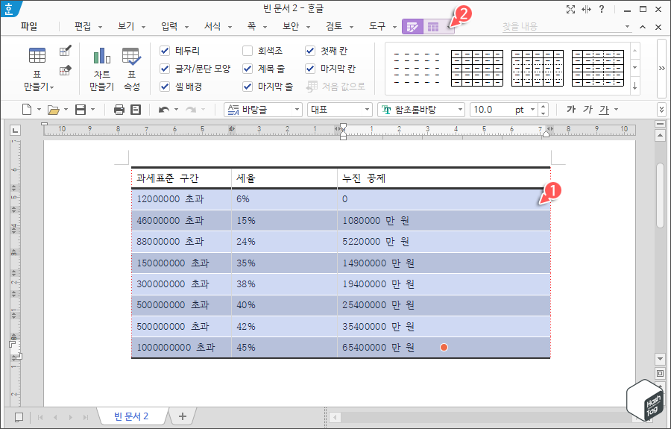Expand the ribbon overflow chevron
Screen dimensions: 671x429
point(661,69)
